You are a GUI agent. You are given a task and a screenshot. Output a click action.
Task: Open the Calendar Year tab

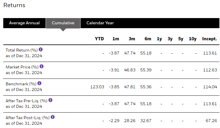coord(100,23)
